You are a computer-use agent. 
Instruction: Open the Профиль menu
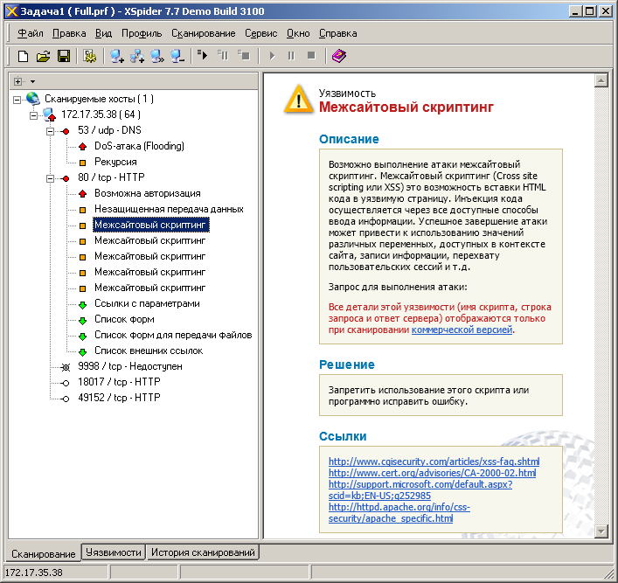[x=142, y=33]
